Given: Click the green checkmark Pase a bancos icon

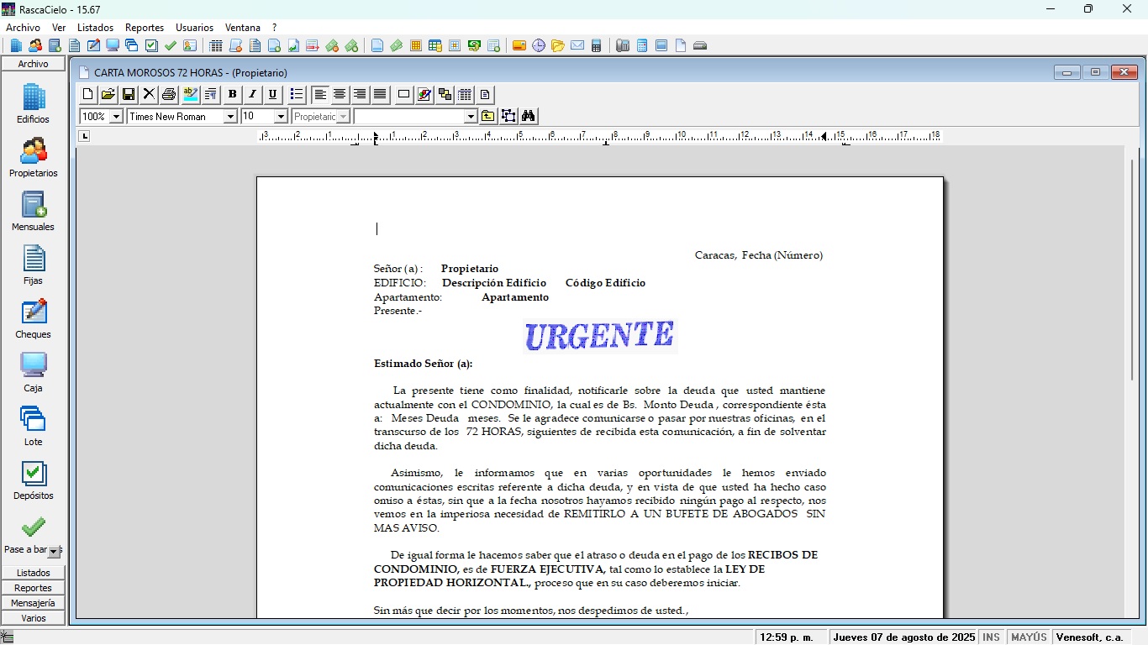Looking at the screenshot, I should point(34,527).
